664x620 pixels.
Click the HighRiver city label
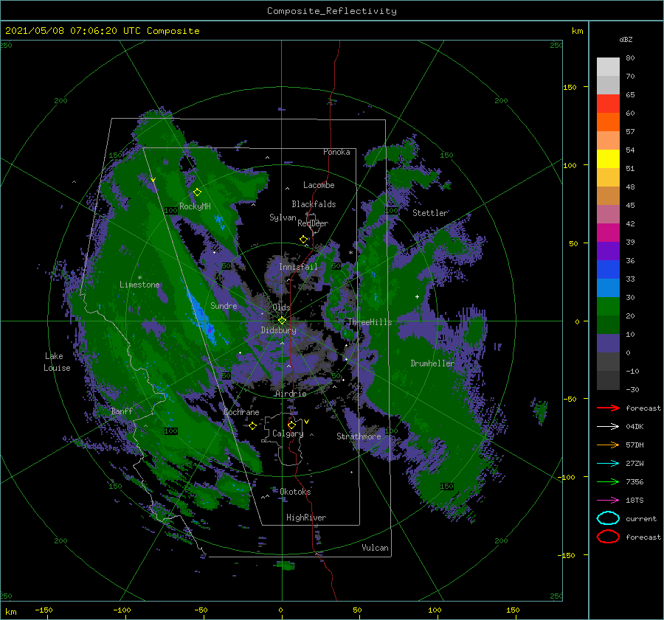pos(306,518)
